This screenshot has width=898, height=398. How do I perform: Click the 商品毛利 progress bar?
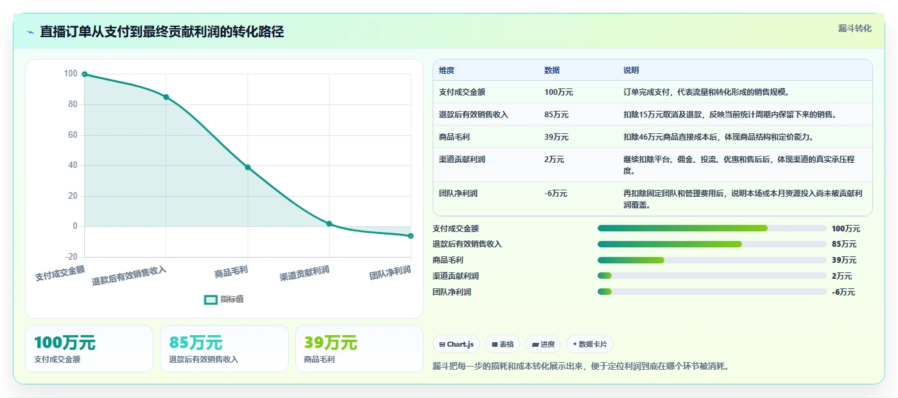pyautogui.click(x=712, y=260)
